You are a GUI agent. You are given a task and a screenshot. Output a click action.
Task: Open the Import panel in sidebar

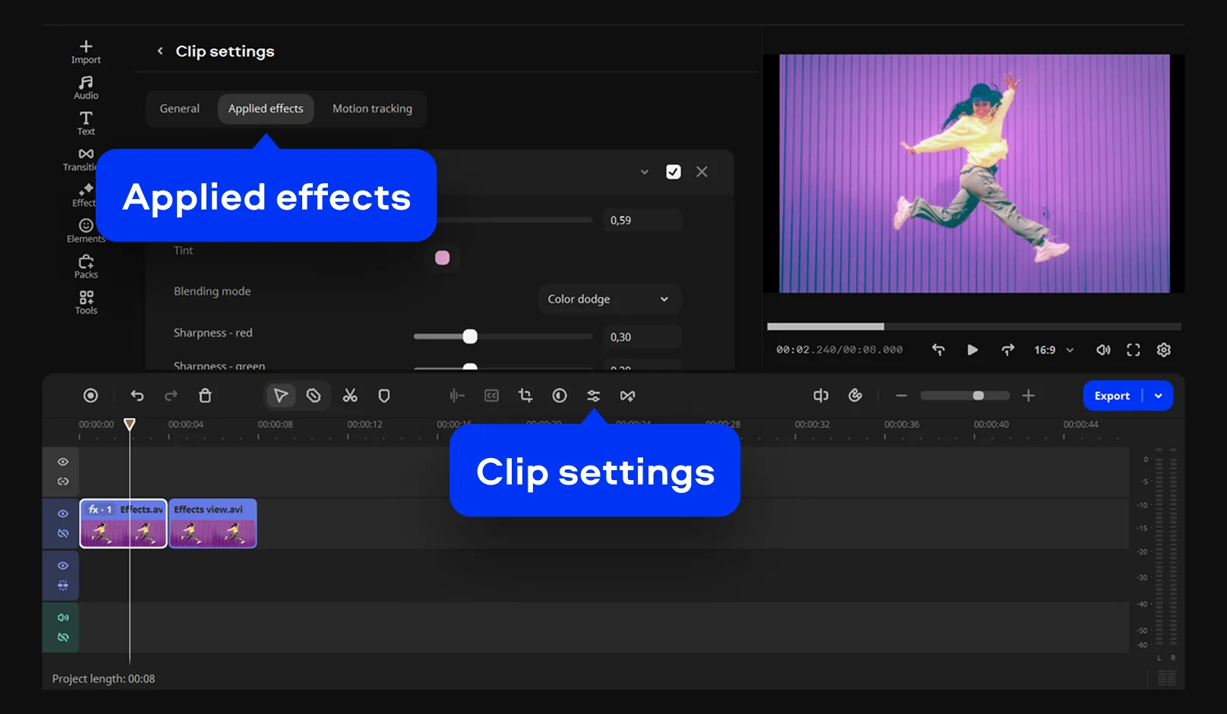[x=86, y=51]
